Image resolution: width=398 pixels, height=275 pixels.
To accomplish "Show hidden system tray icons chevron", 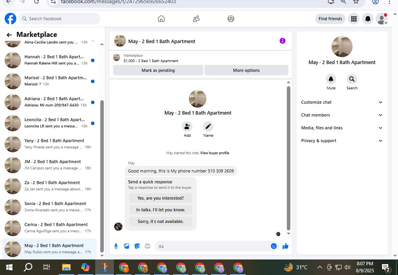I will (320, 267).
